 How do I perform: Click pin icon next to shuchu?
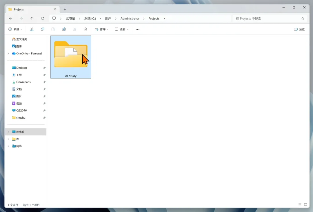point(44,117)
